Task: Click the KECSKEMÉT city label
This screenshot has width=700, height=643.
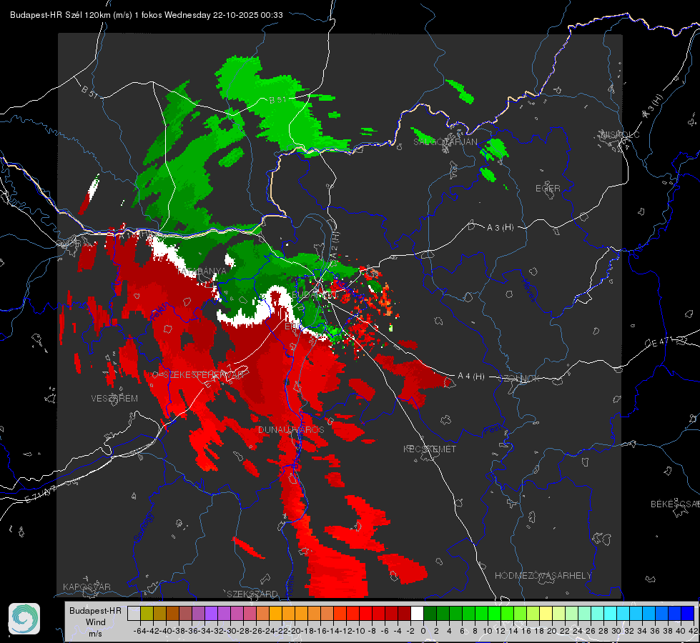Action: 430,449
